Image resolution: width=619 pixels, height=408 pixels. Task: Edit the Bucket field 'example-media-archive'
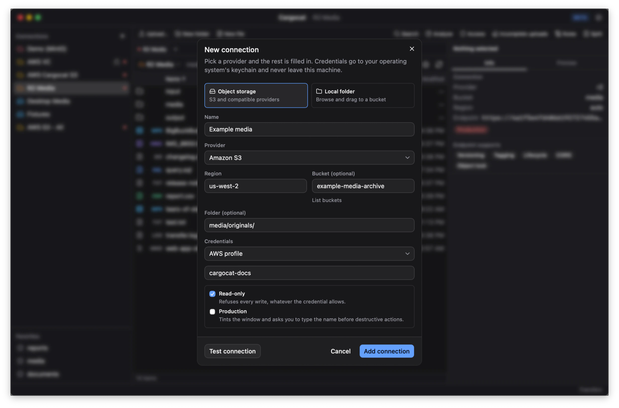click(363, 186)
